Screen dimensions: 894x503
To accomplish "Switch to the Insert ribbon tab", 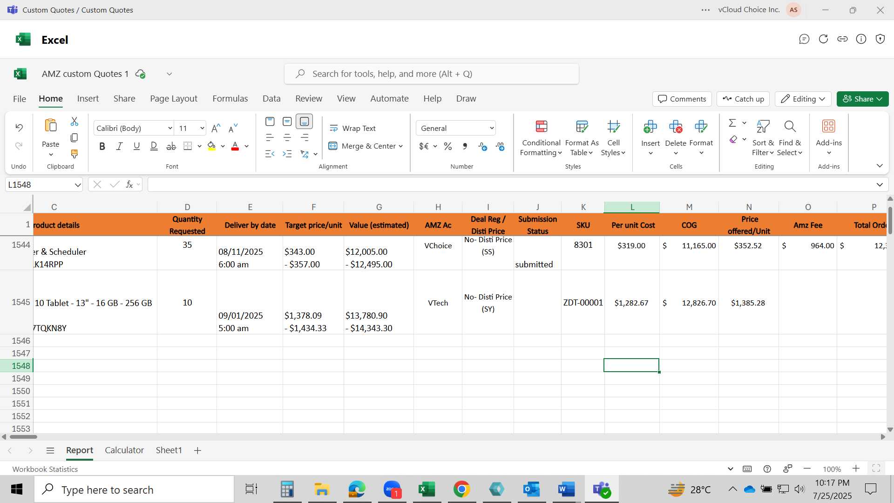I will [x=88, y=99].
